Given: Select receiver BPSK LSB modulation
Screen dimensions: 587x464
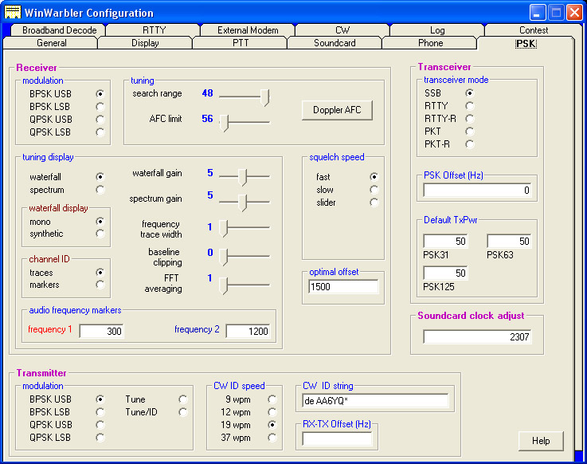Looking at the screenshot, I should coord(100,107).
